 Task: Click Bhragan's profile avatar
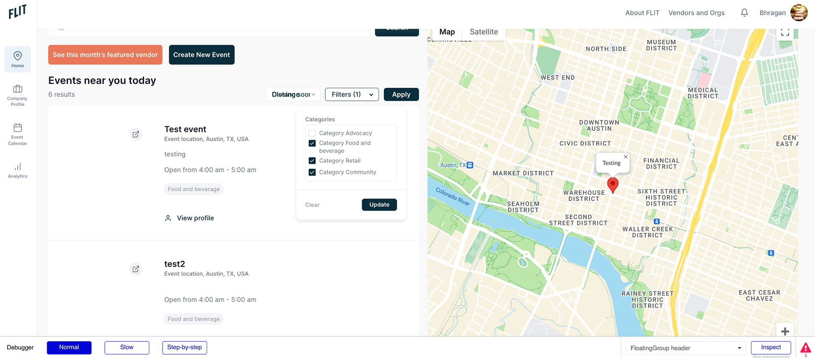click(x=798, y=13)
